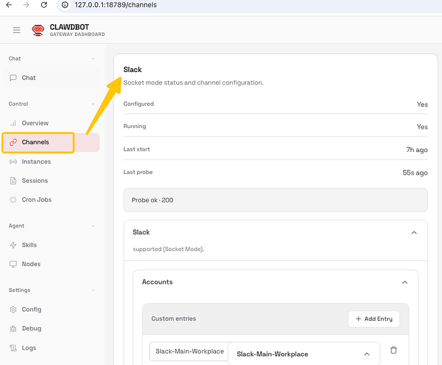Image resolution: width=442 pixels, height=365 pixels.
Task: Click the site info icon in address bar
Action: pyautogui.click(x=65, y=5)
